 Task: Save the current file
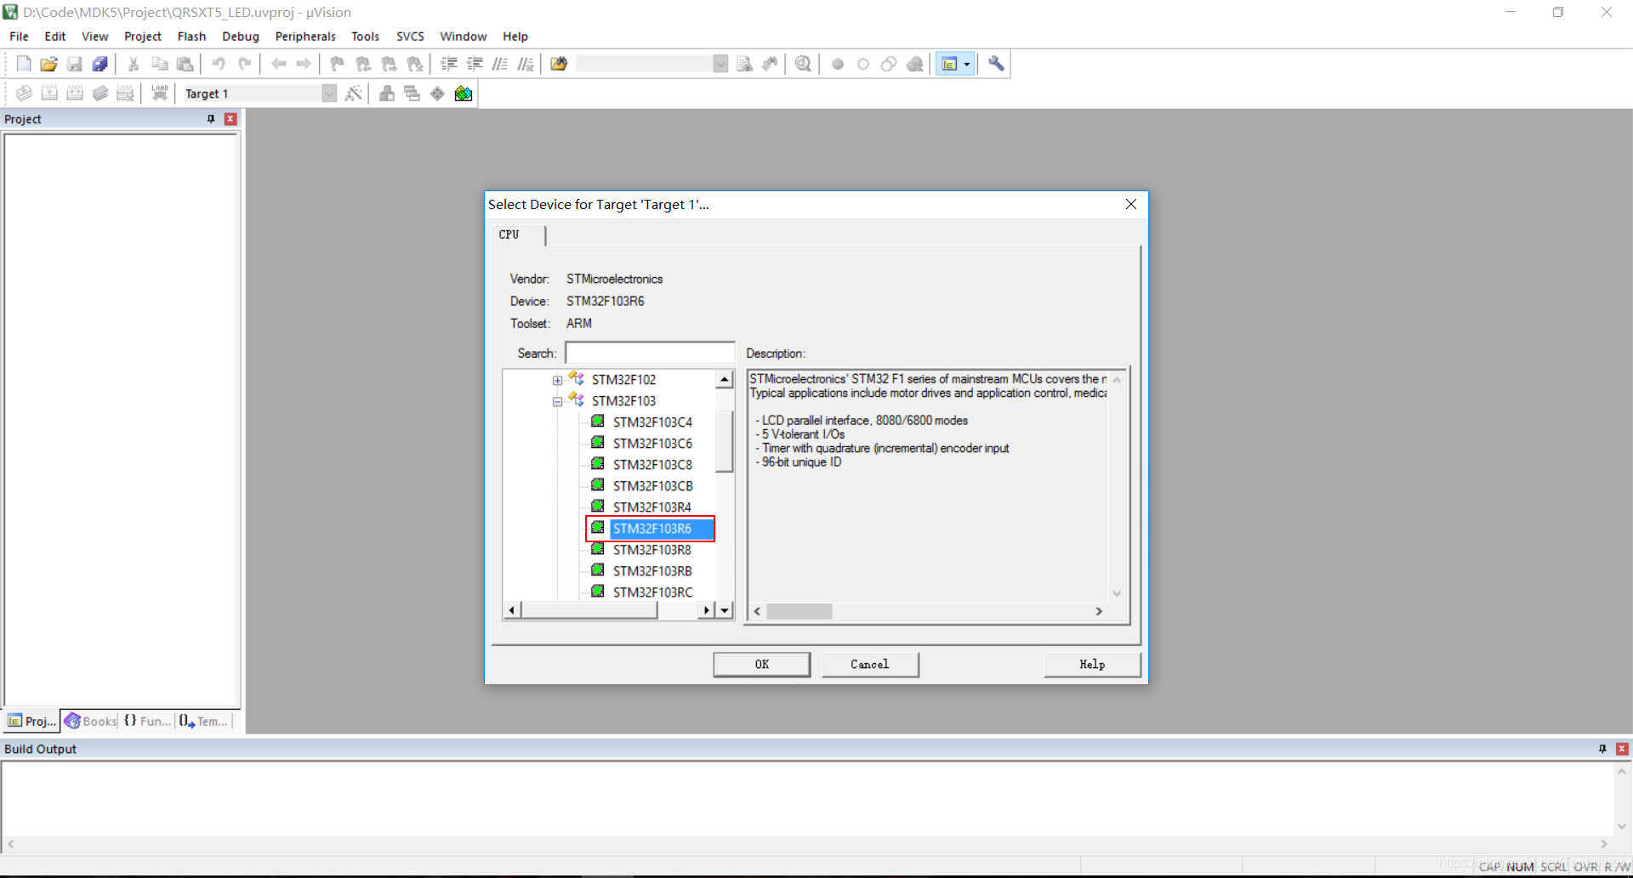[x=75, y=64]
